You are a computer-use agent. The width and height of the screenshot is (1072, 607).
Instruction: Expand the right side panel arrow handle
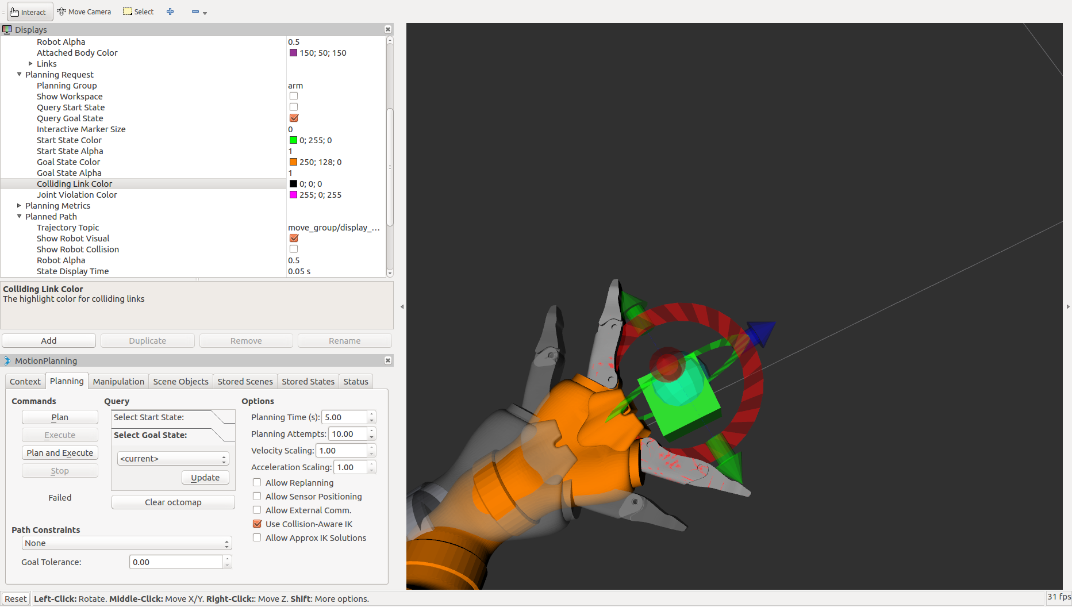point(1068,306)
